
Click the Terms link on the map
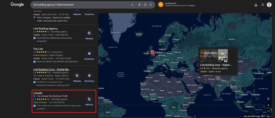tap(268, 116)
